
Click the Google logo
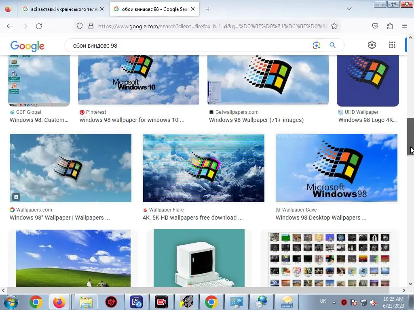pyautogui.click(x=27, y=46)
